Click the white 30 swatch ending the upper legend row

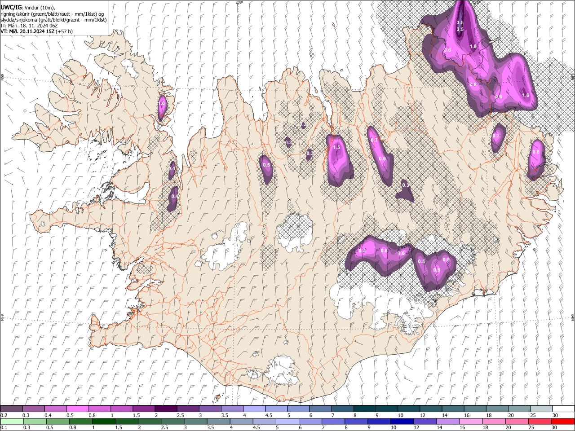point(563,409)
